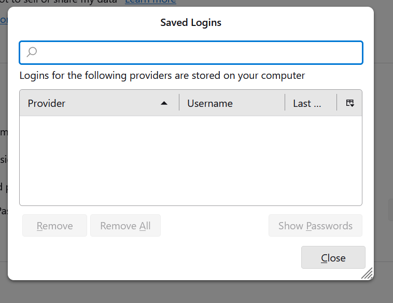The width and height of the screenshot is (393, 303).
Task: Click the page scrollbar right of the dialog
Action: [390, 210]
